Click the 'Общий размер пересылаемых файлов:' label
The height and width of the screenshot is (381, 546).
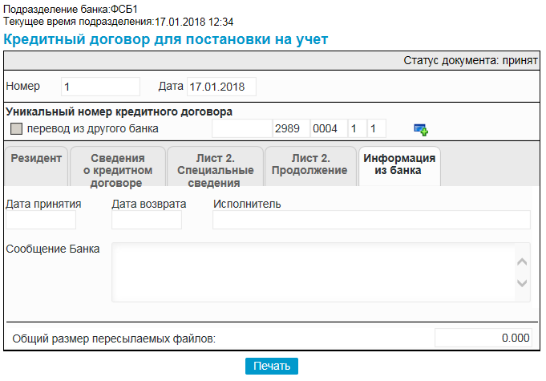click(114, 338)
